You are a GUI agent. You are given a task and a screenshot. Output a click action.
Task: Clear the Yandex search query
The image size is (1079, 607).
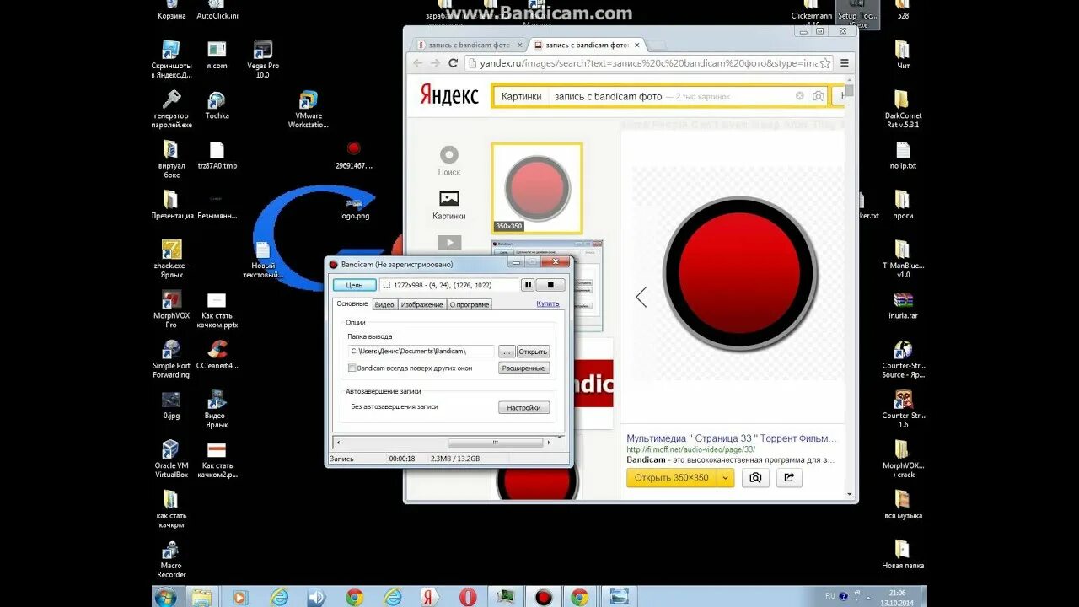[x=800, y=96]
